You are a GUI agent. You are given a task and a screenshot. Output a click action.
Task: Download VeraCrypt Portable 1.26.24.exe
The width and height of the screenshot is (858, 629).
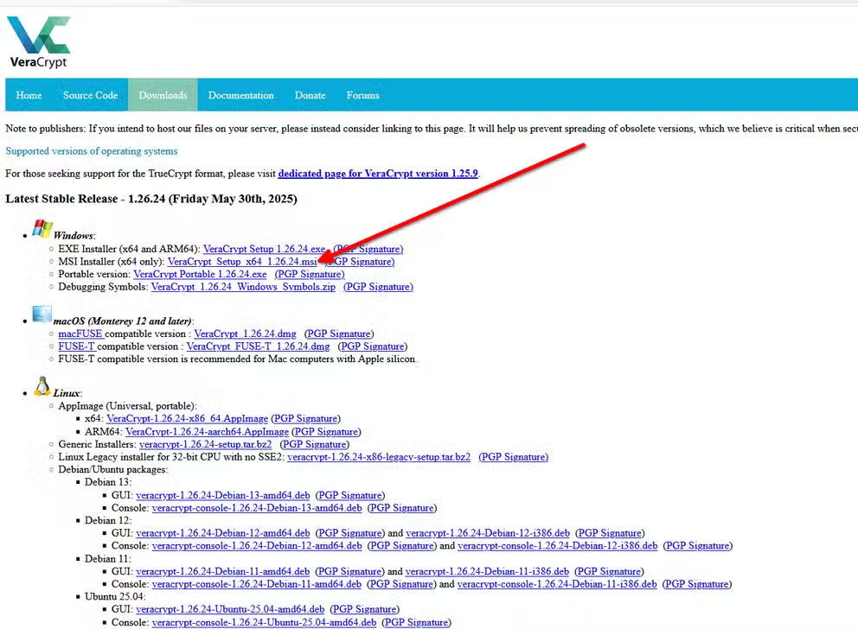pyautogui.click(x=200, y=274)
